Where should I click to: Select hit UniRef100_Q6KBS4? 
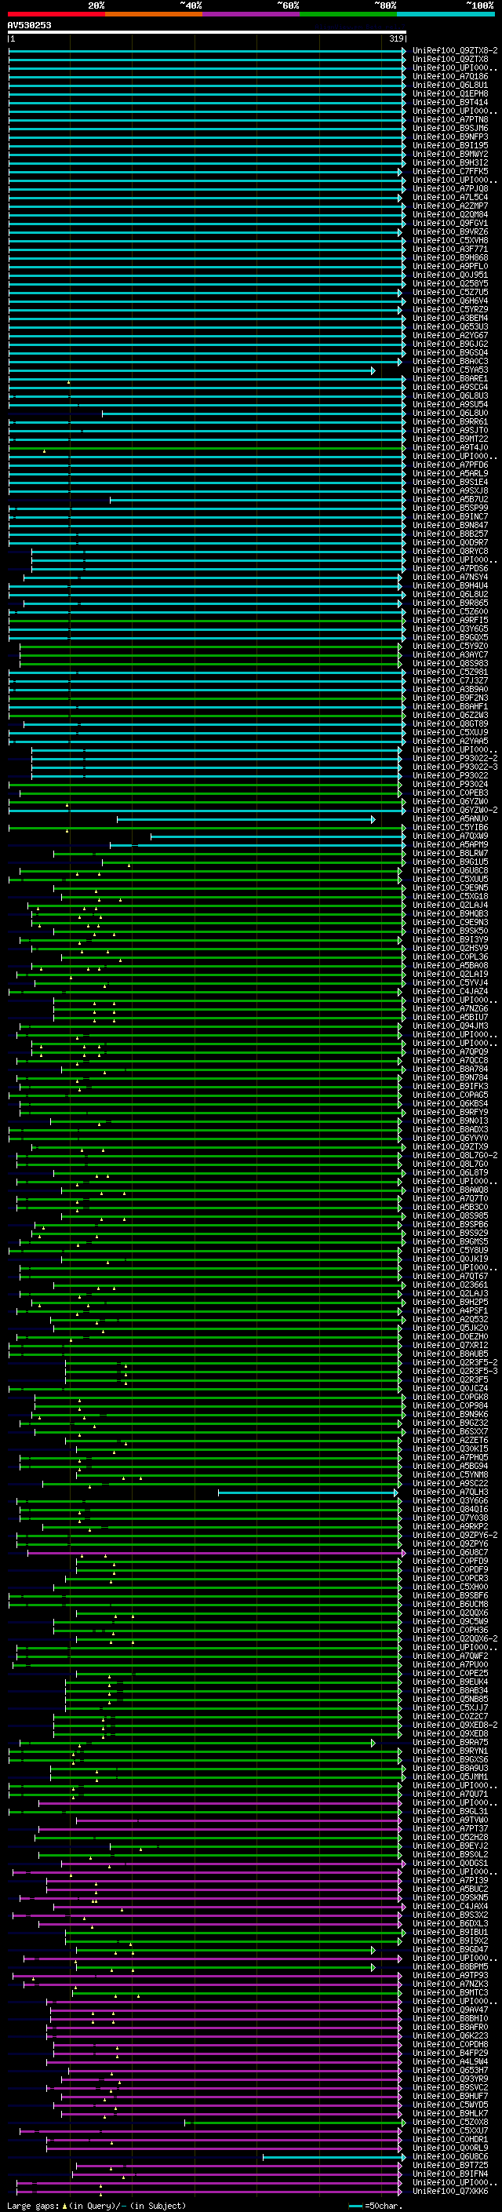(450, 1103)
